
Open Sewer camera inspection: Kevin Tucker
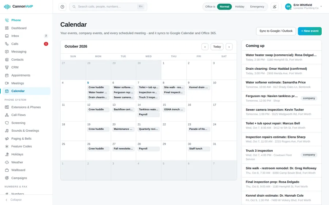point(281,112)
